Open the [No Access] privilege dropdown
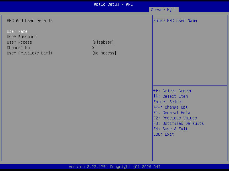This screenshot has width=229, height=171. tap(104, 53)
